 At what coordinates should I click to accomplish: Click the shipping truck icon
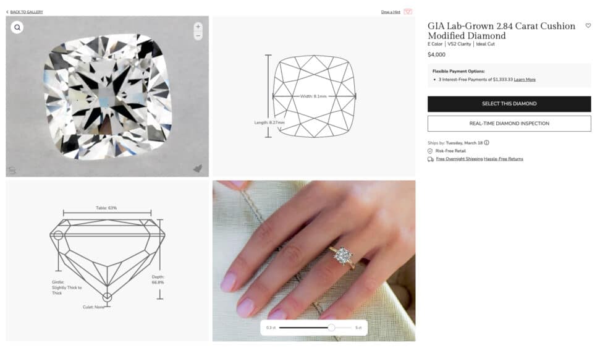pos(431,159)
